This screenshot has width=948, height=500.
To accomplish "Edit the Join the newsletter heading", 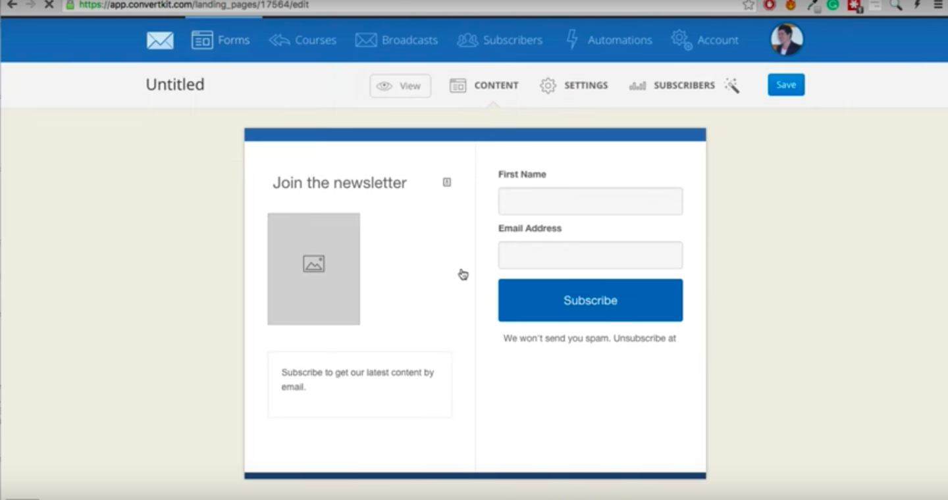I will 340,183.
